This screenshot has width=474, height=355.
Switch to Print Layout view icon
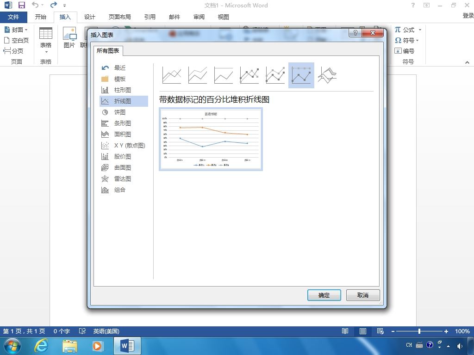coord(363,331)
